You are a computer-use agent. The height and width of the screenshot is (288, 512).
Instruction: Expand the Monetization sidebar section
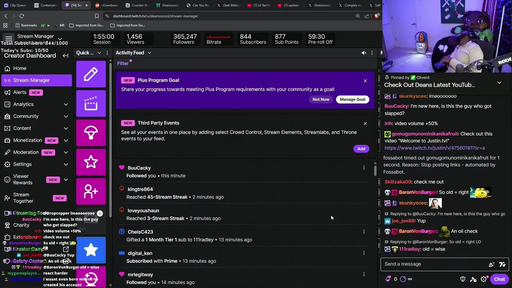tap(66, 140)
